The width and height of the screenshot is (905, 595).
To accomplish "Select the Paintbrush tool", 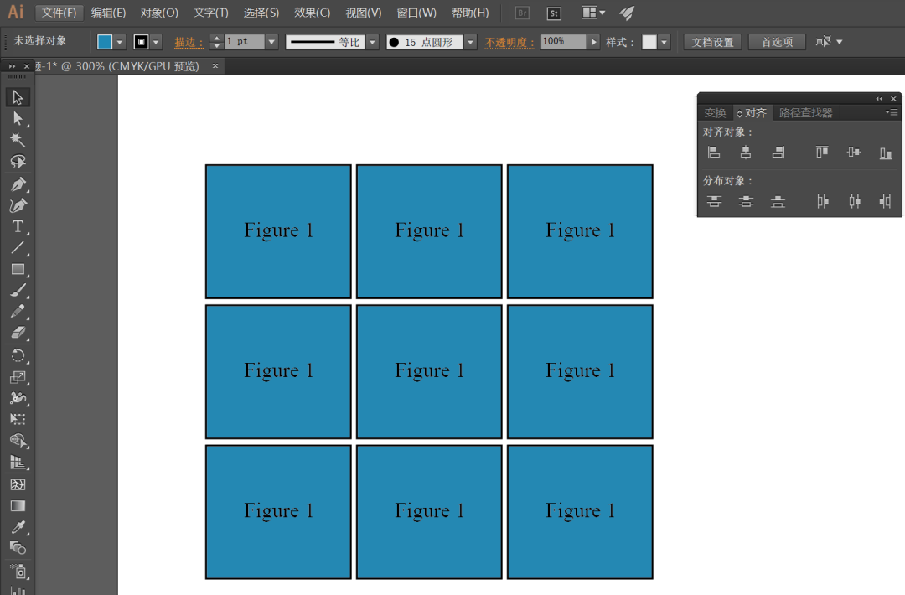I will [x=18, y=290].
